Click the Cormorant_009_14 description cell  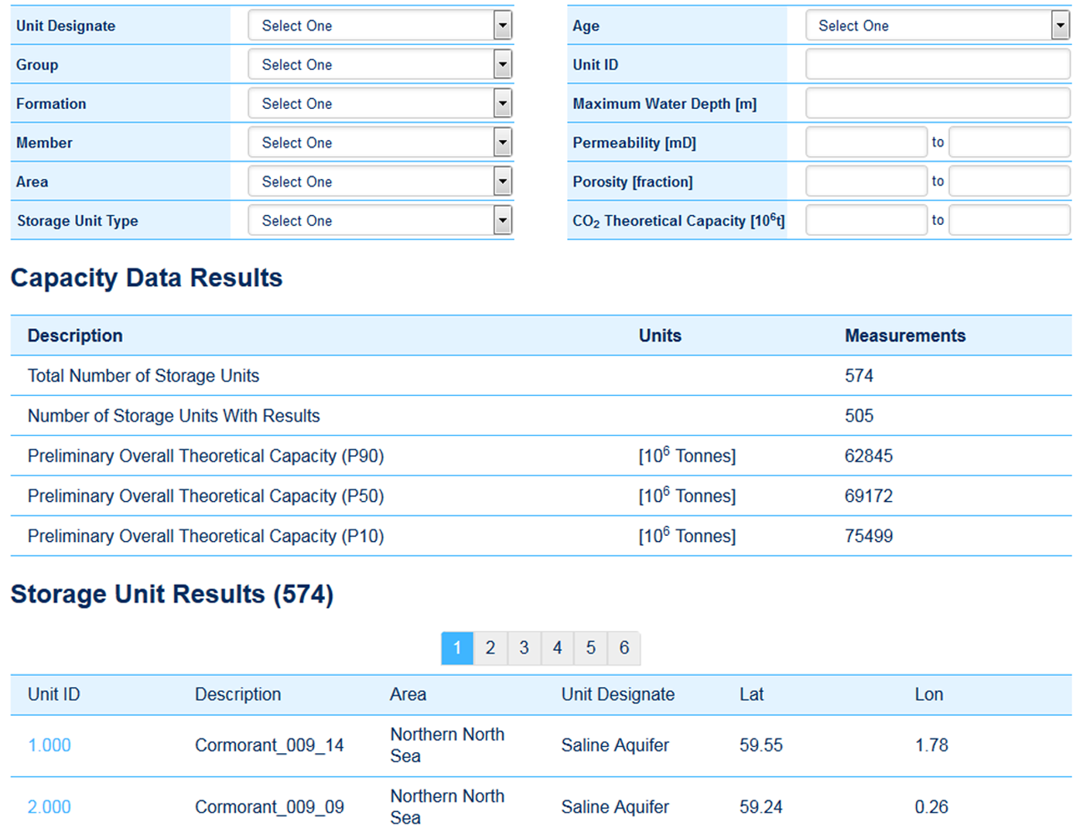tap(269, 745)
